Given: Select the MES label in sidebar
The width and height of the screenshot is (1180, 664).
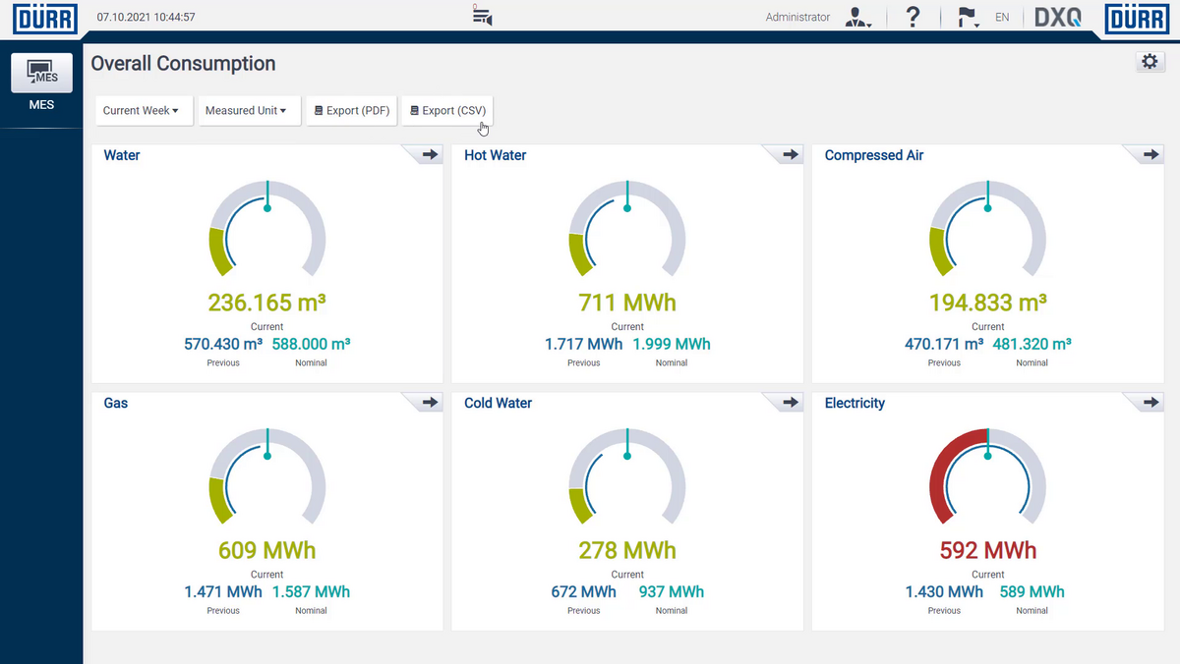Looking at the screenshot, I should [x=41, y=105].
